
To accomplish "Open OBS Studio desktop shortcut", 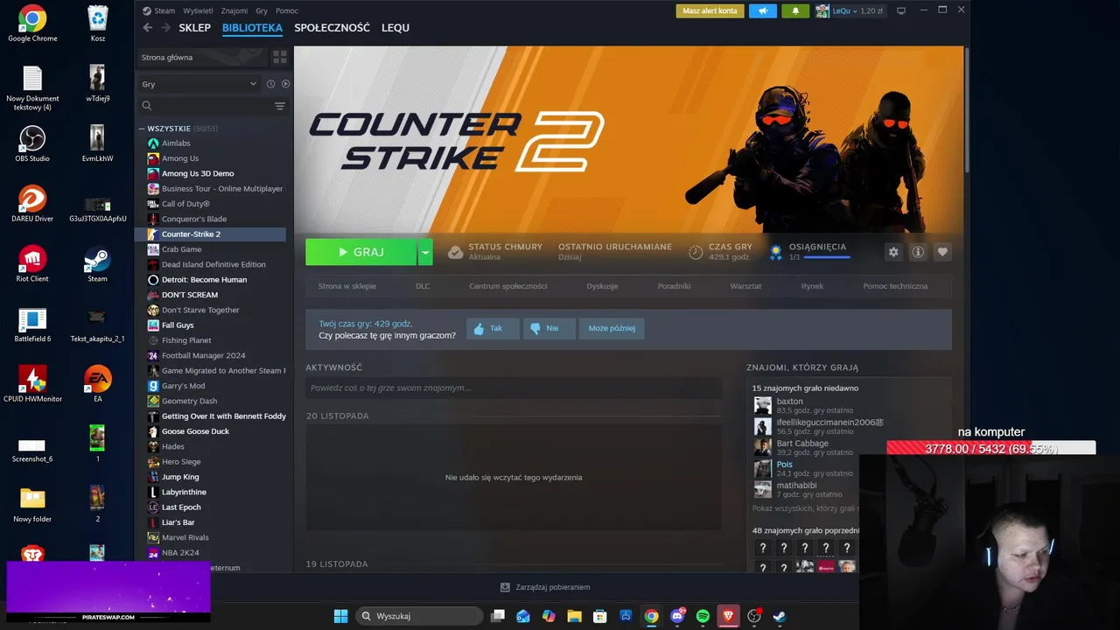I will pyautogui.click(x=32, y=143).
